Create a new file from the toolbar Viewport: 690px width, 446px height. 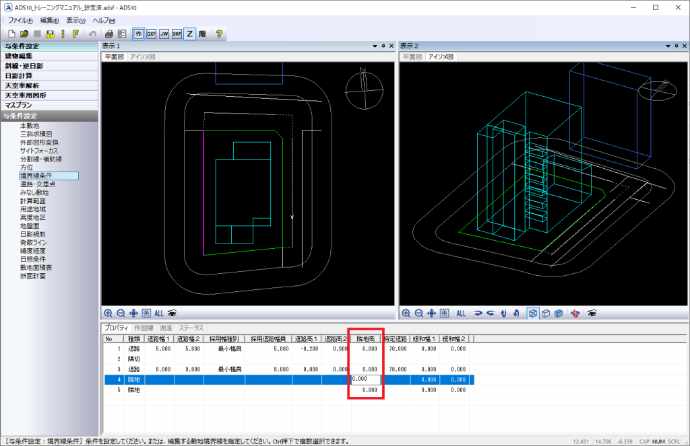[x=12, y=34]
